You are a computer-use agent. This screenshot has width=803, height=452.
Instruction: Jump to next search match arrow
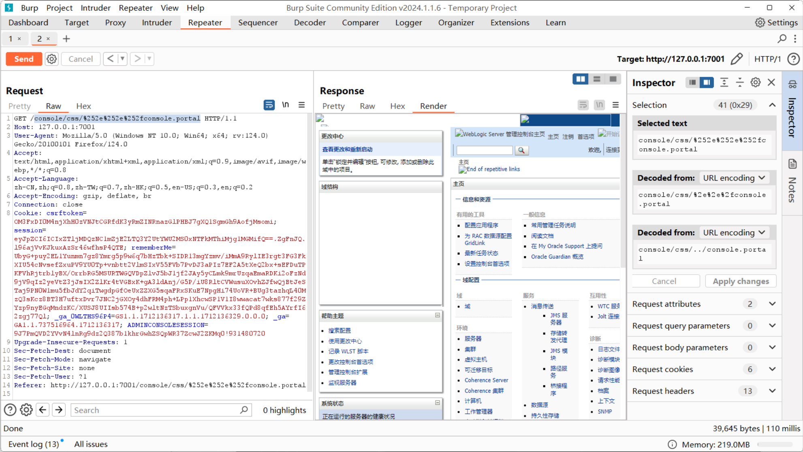click(59, 410)
